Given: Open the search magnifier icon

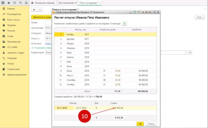Looking at the screenshot, I should click(x=20, y=3).
